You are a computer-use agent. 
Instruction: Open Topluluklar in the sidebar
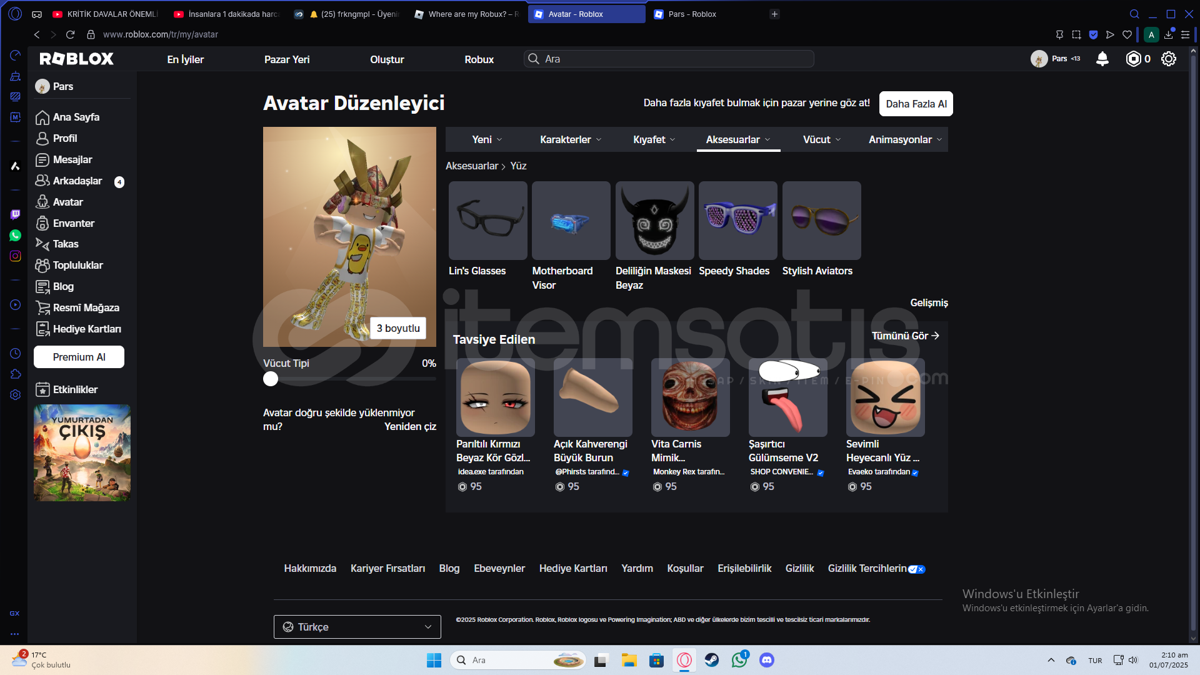77,265
